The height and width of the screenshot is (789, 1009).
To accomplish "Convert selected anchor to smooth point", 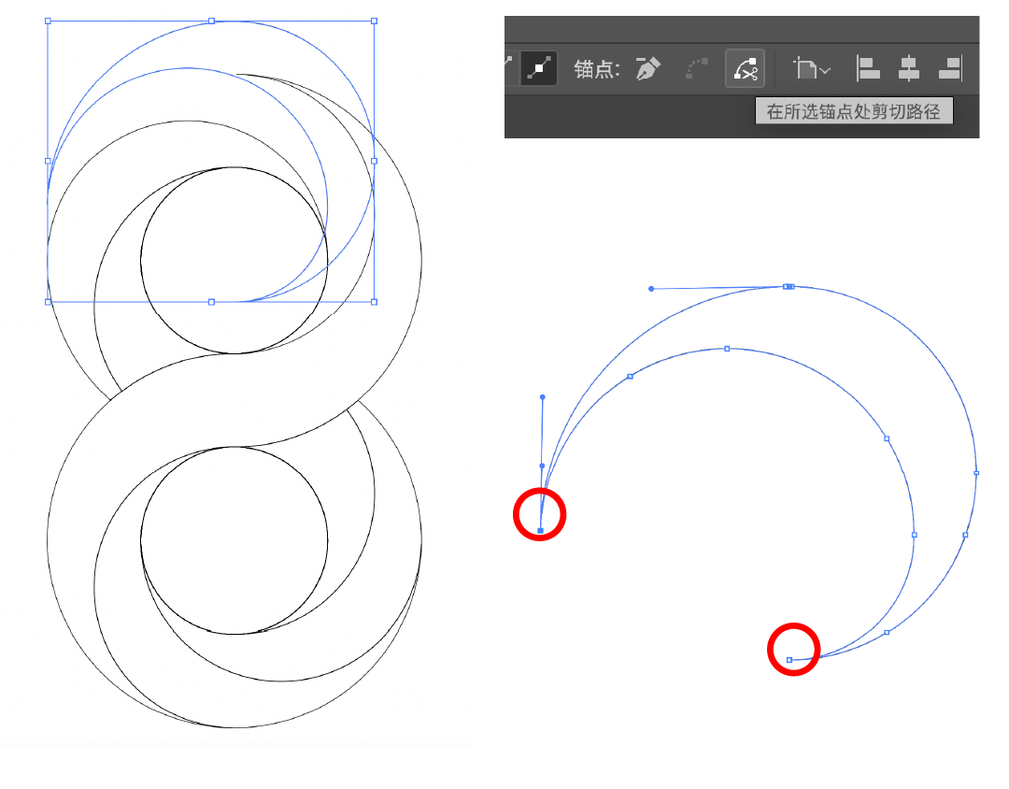I will click(538, 68).
